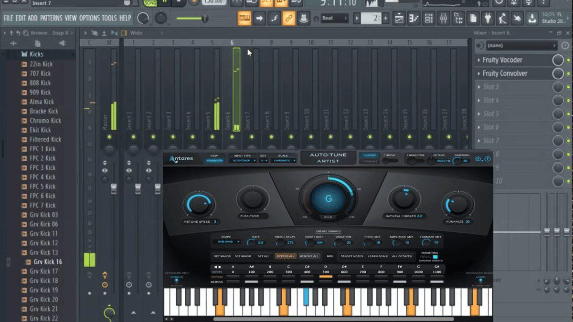
Task: Click the orange link chain toolbar icon
Action: click(288, 19)
